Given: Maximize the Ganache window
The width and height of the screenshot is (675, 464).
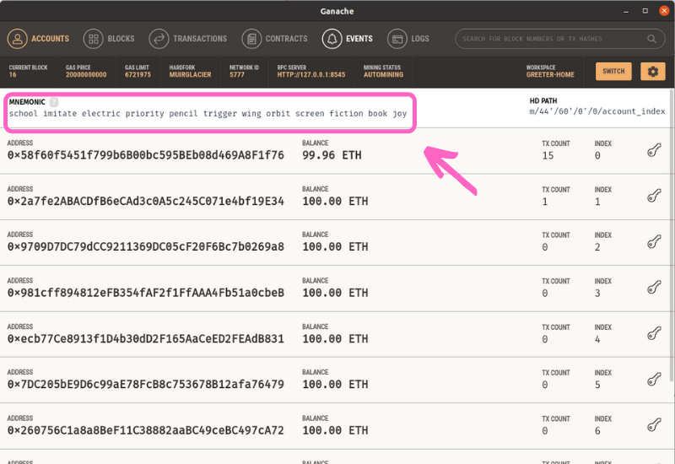Looking at the screenshot, I should [x=645, y=11].
